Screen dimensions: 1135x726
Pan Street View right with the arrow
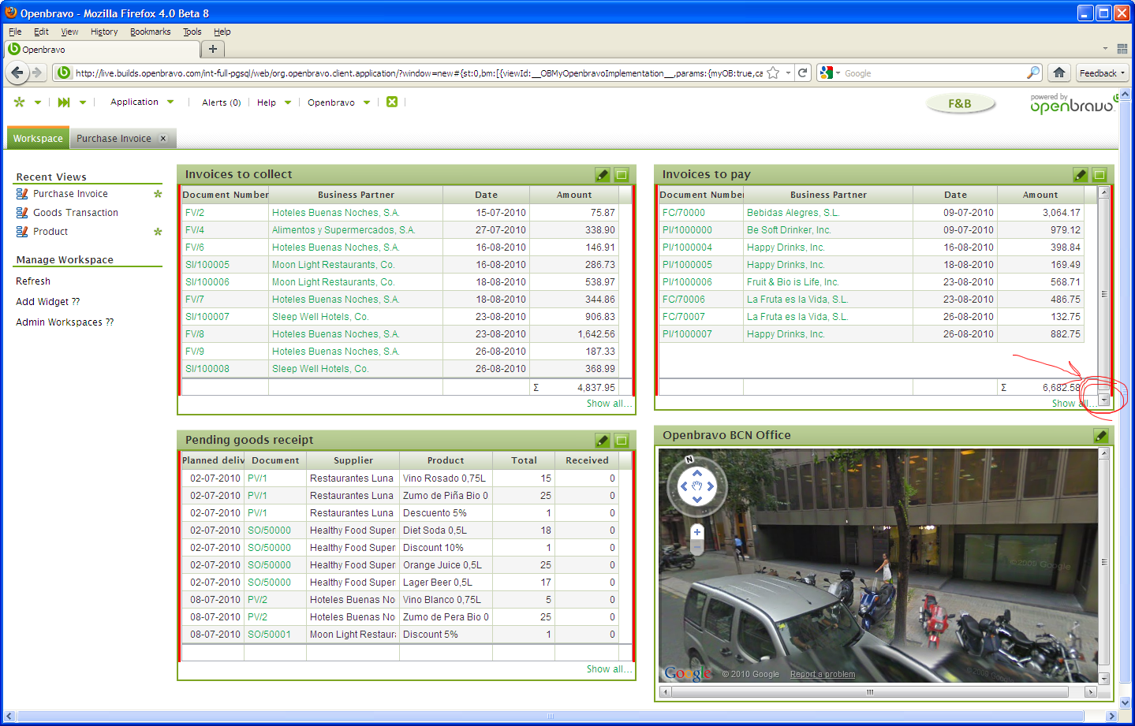point(711,486)
